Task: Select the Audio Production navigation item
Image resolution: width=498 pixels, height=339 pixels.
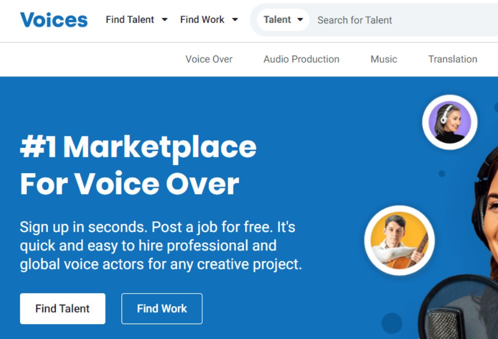Action: coord(301,59)
